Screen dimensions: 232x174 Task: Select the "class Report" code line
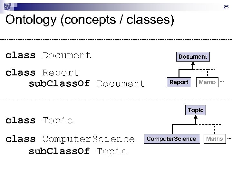click(x=42, y=73)
